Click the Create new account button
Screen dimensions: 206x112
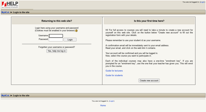tap(149, 80)
